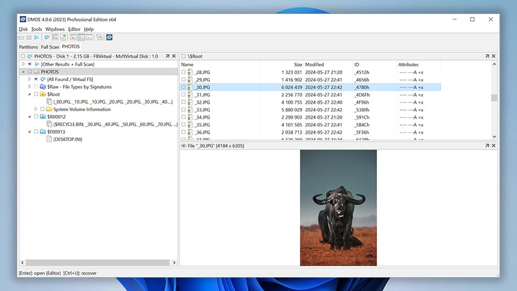Click the blue refresh arrow toolbar icon

[47, 38]
